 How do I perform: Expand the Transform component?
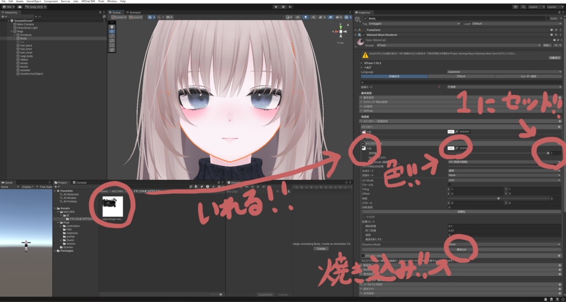point(355,30)
